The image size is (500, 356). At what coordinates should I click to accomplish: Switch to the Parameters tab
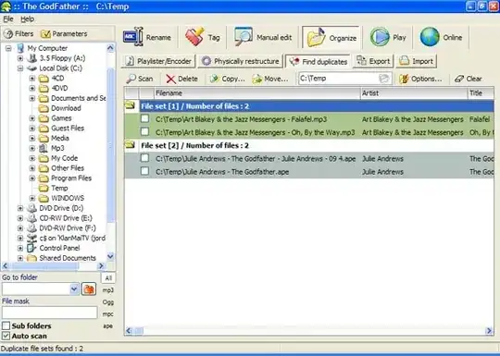pyautogui.click(x=64, y=34)
